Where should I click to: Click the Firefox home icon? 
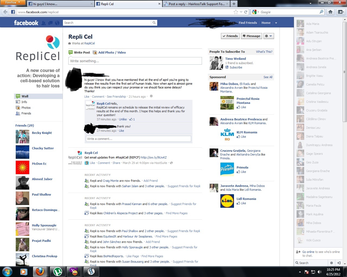pyautogui.click(x=330, y=12)
